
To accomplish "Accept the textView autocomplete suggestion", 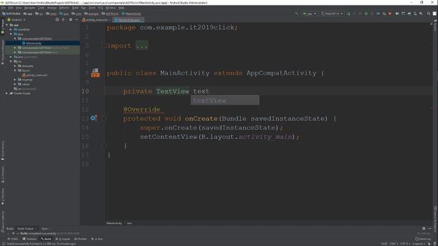I will 225,100.
